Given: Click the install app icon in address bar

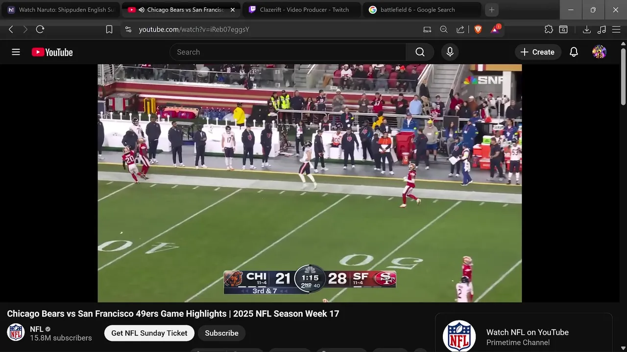Looking at the screenshot, I should coord(427,29).
